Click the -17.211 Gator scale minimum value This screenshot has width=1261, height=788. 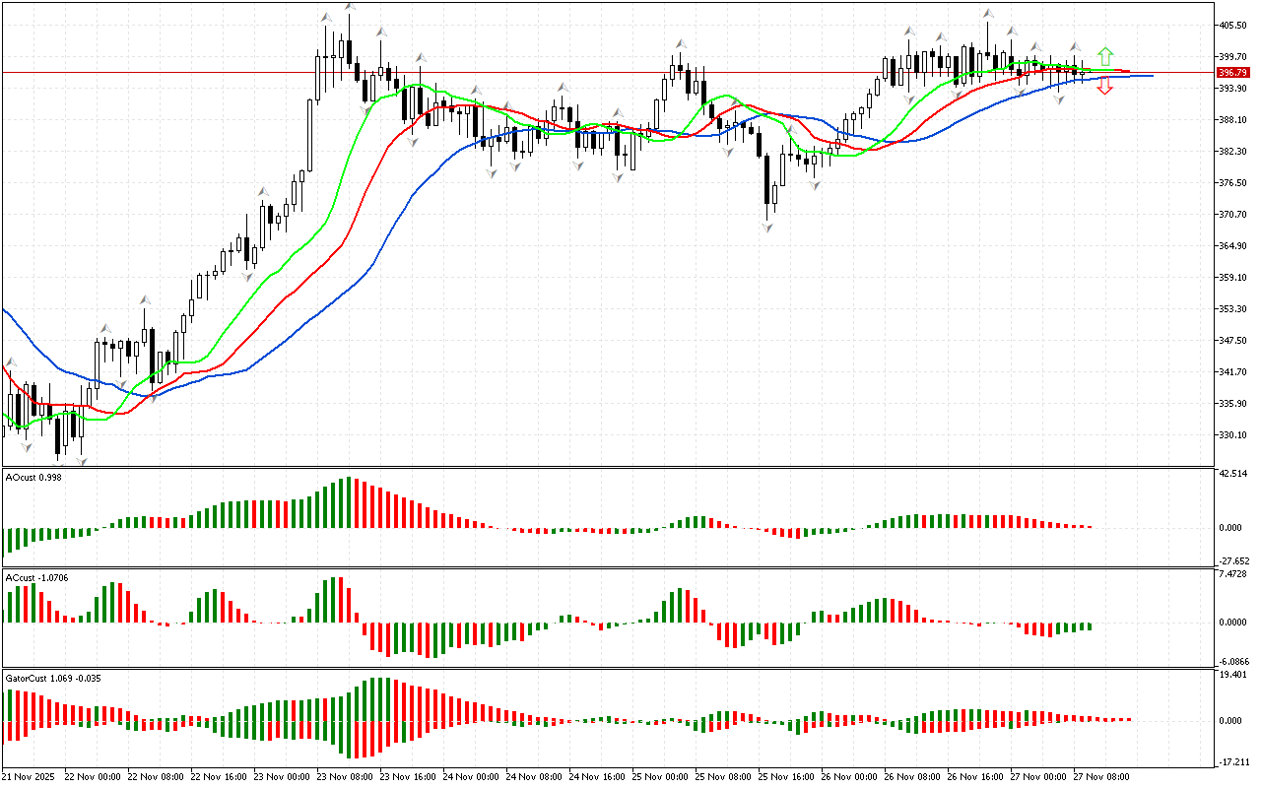pyautogui.click(x=1232, y=762)
